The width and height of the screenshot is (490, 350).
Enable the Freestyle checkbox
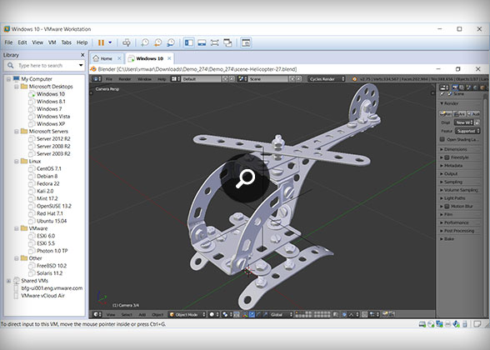[447, 157]
